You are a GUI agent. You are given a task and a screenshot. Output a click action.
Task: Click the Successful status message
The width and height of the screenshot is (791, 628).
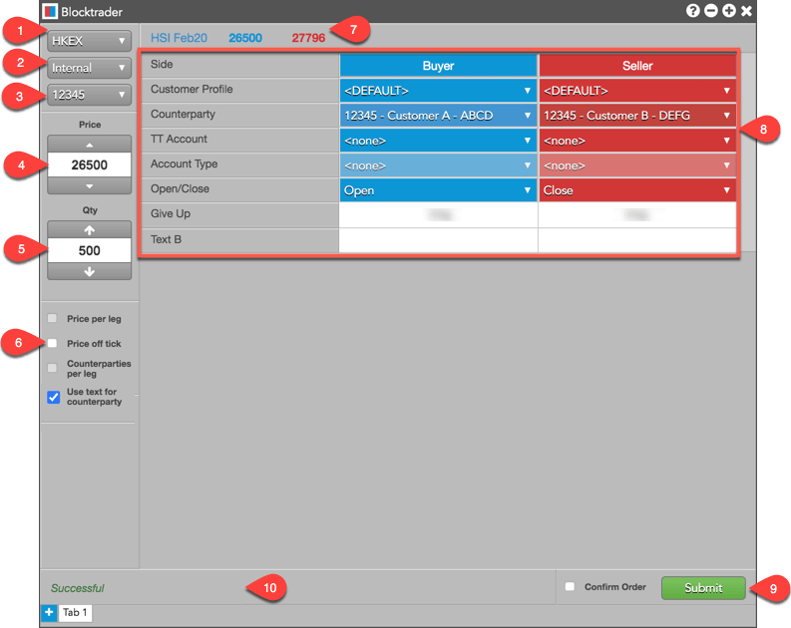pos(77,588)
